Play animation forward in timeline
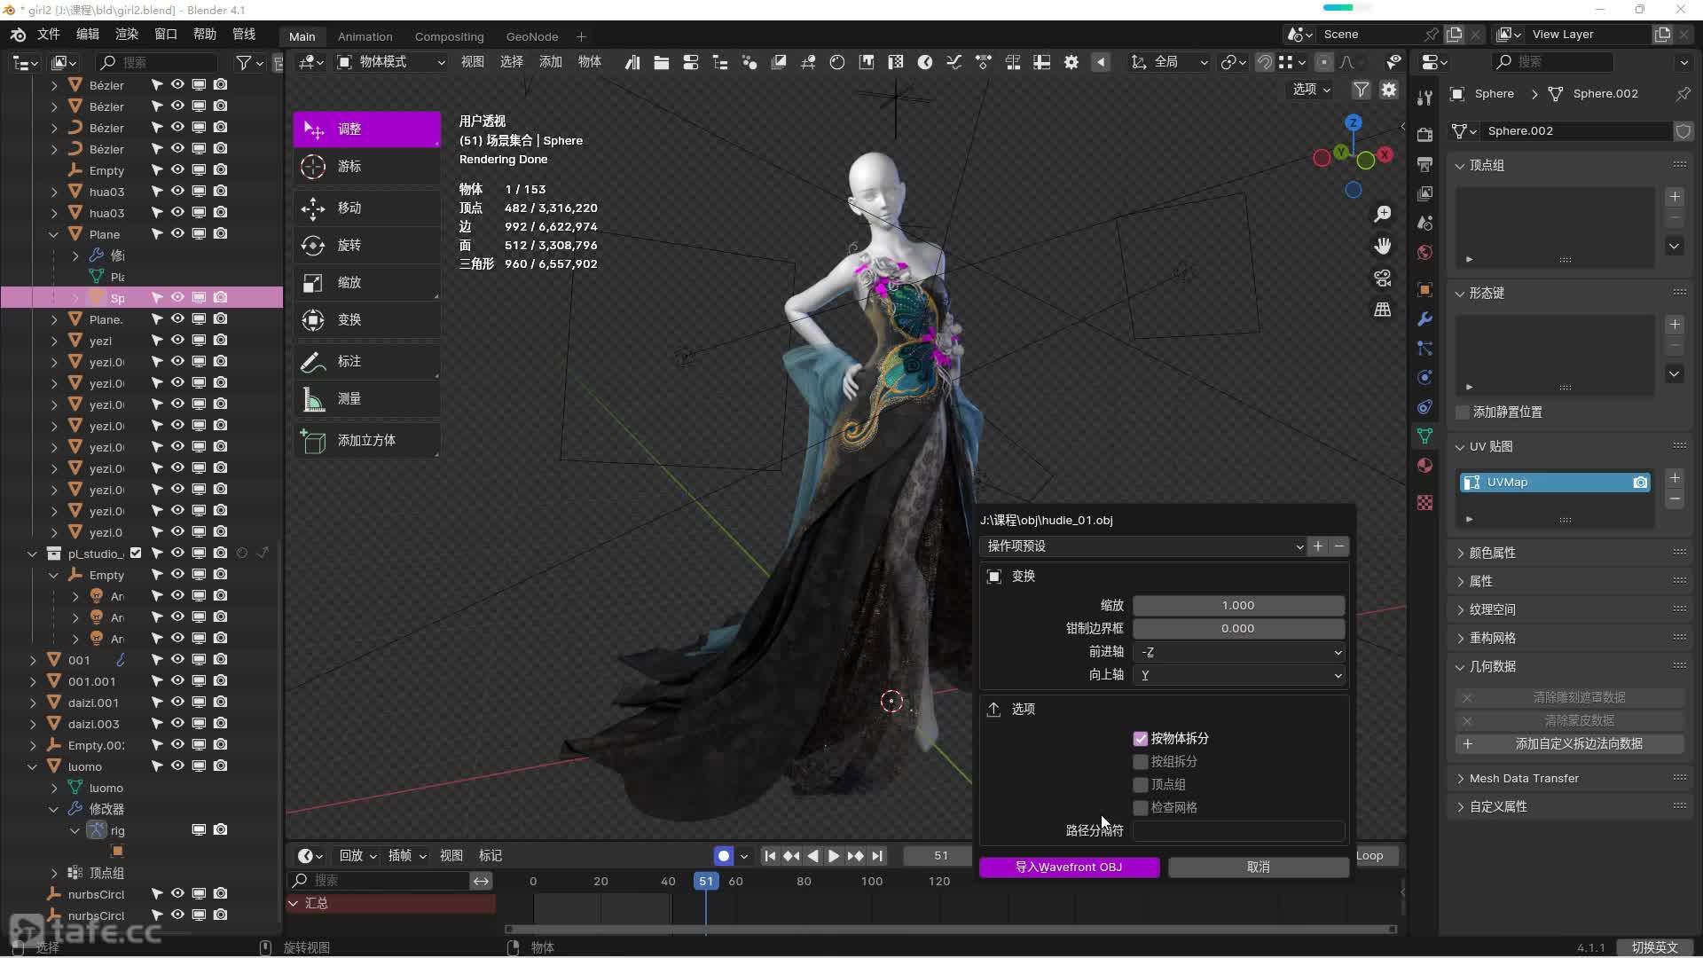The image size is (1703, 958). click(x=834, y=856)
